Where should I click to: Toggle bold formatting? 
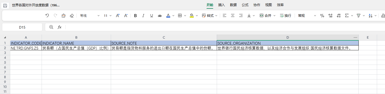coord(135,16)
